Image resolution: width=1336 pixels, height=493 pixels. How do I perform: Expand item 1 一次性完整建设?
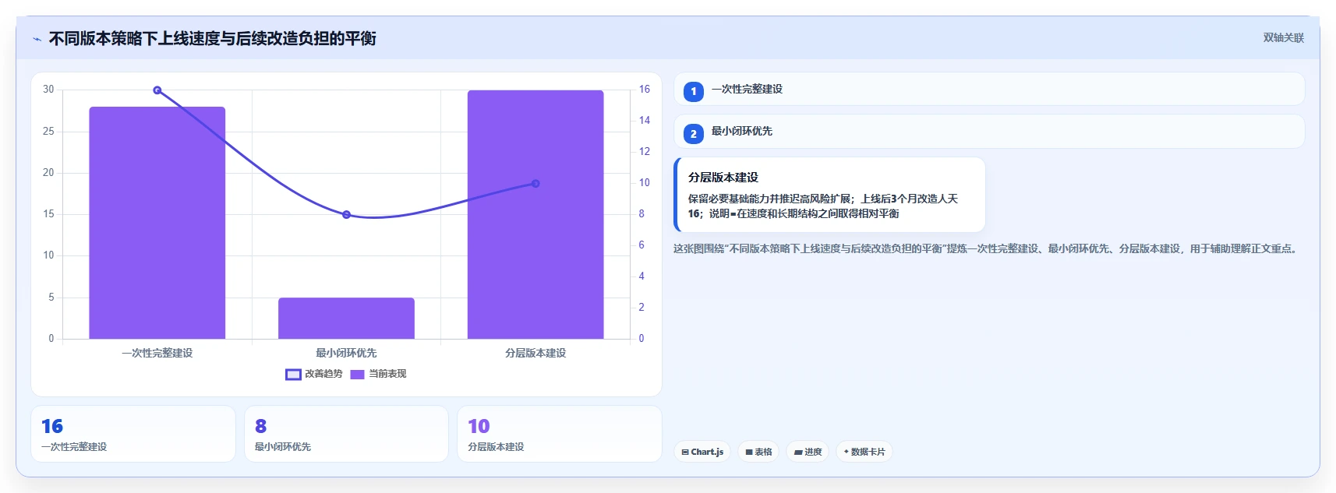pyautogui.click(x=989, y=89)
